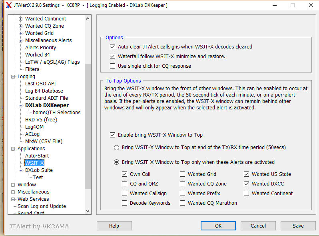Image resolution: width=319 pixels, height=236 pixels.
Task: Select LoTW / eQSL(AG) Flags item
Action: (x=52, y=62)
